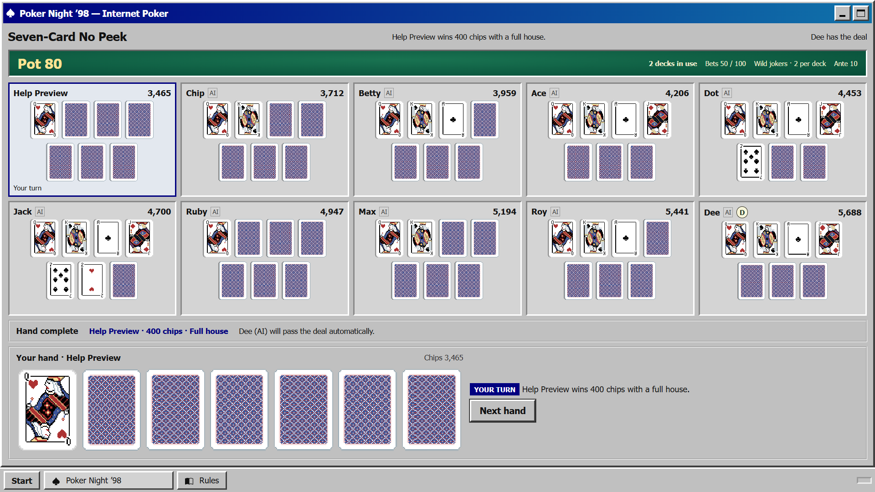
Task: Select the Poker Night '98 taskbar button
Action: pyautogui.click(x=108, y=481)
